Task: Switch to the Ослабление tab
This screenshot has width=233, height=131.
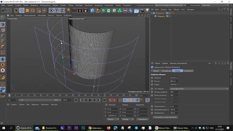Action: pos(188,71)
